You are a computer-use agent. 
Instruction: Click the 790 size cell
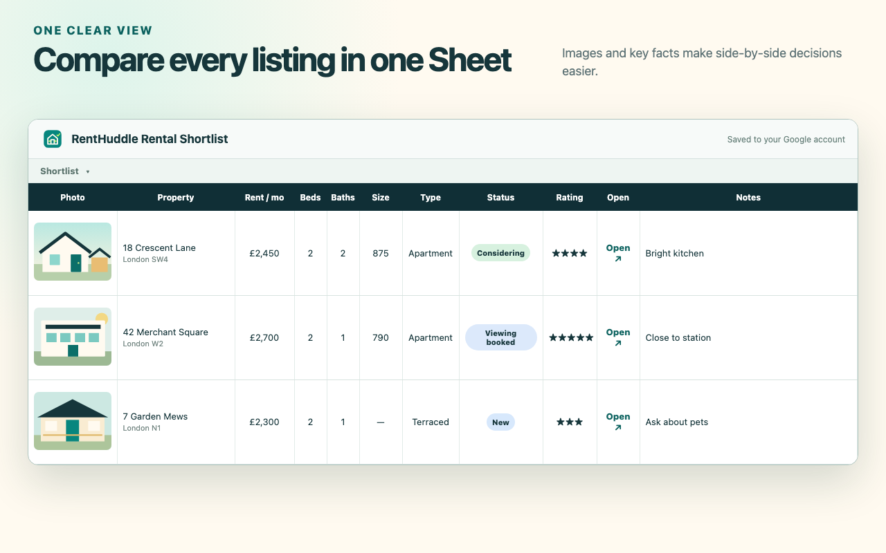381,338
